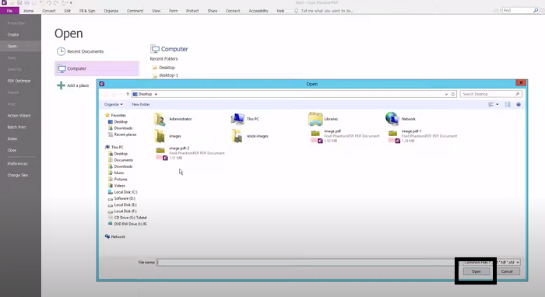The width and height of the screenshot is (545, 297).
Task: Open the Protect ribbon tab
Action: pyautogui.click(x=192, y=11)
